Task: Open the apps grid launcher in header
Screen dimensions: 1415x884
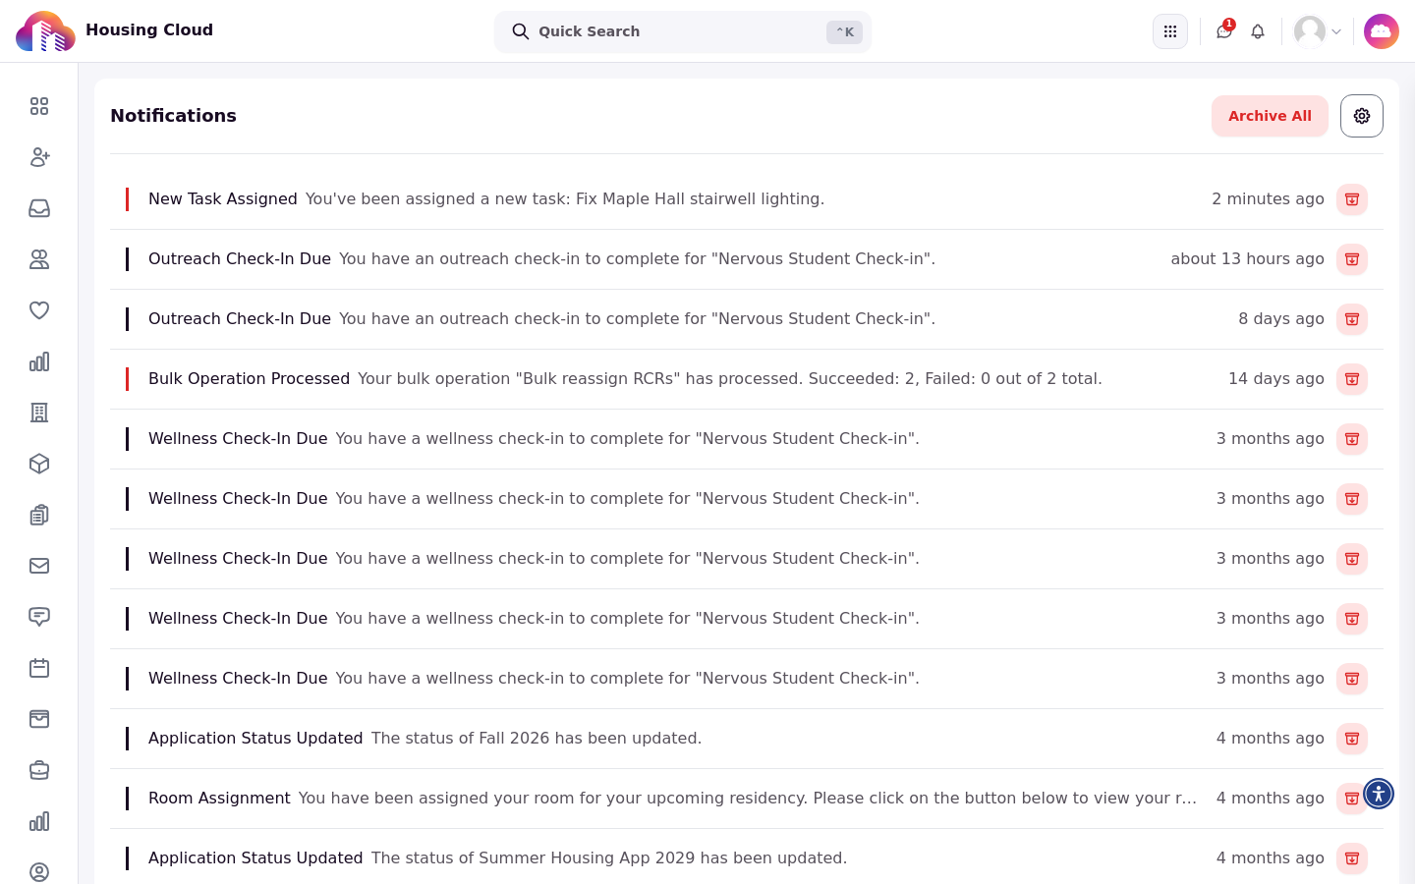Action: pyautogui.click(x=1170, y=31)
